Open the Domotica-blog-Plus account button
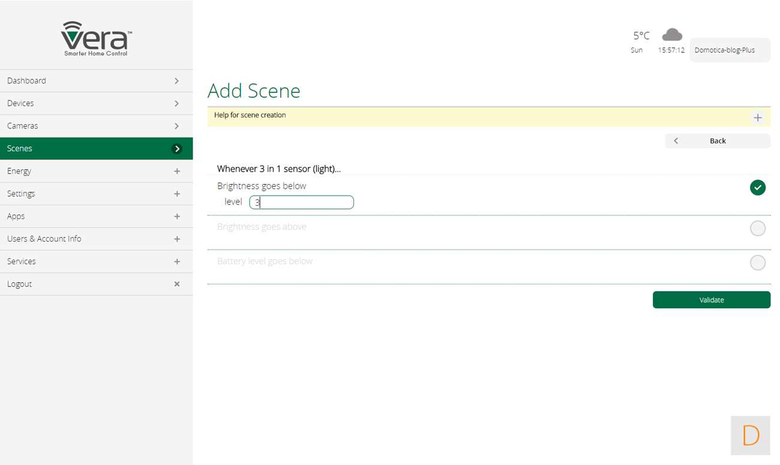780x465 pixels. tap(730, 50)
